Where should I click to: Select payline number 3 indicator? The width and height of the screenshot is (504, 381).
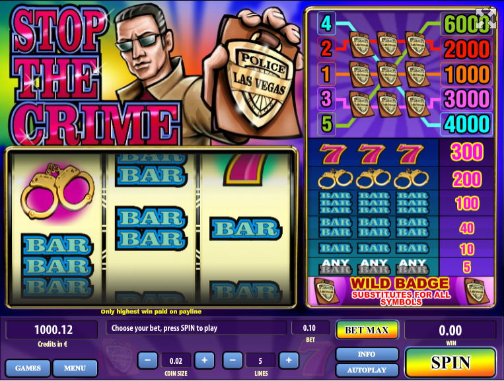pyautogui.click(x=326, y=98)
